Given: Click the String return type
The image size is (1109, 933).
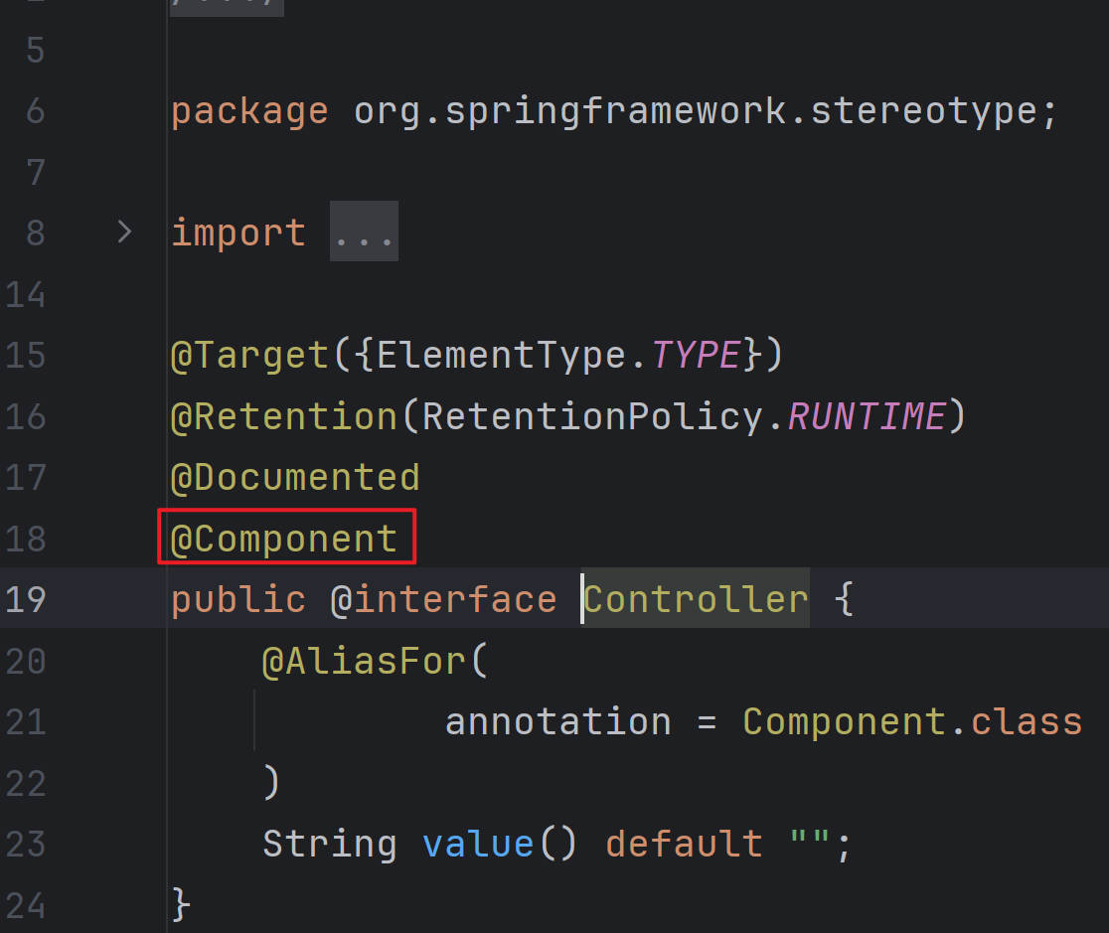Looking at the screenshot, I should [329, 845].
